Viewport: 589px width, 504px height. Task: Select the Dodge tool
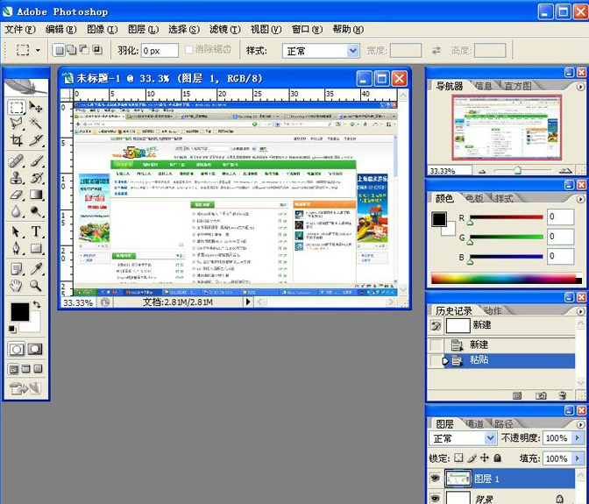tap(36, 211)
